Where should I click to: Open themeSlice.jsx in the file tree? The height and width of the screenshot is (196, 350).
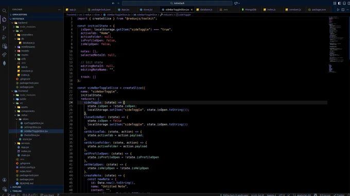tap(36, 135)
